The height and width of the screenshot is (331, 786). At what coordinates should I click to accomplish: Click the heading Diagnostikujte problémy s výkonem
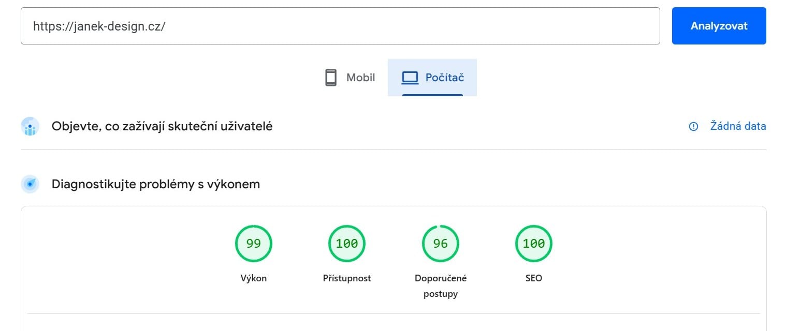[156, 184]
